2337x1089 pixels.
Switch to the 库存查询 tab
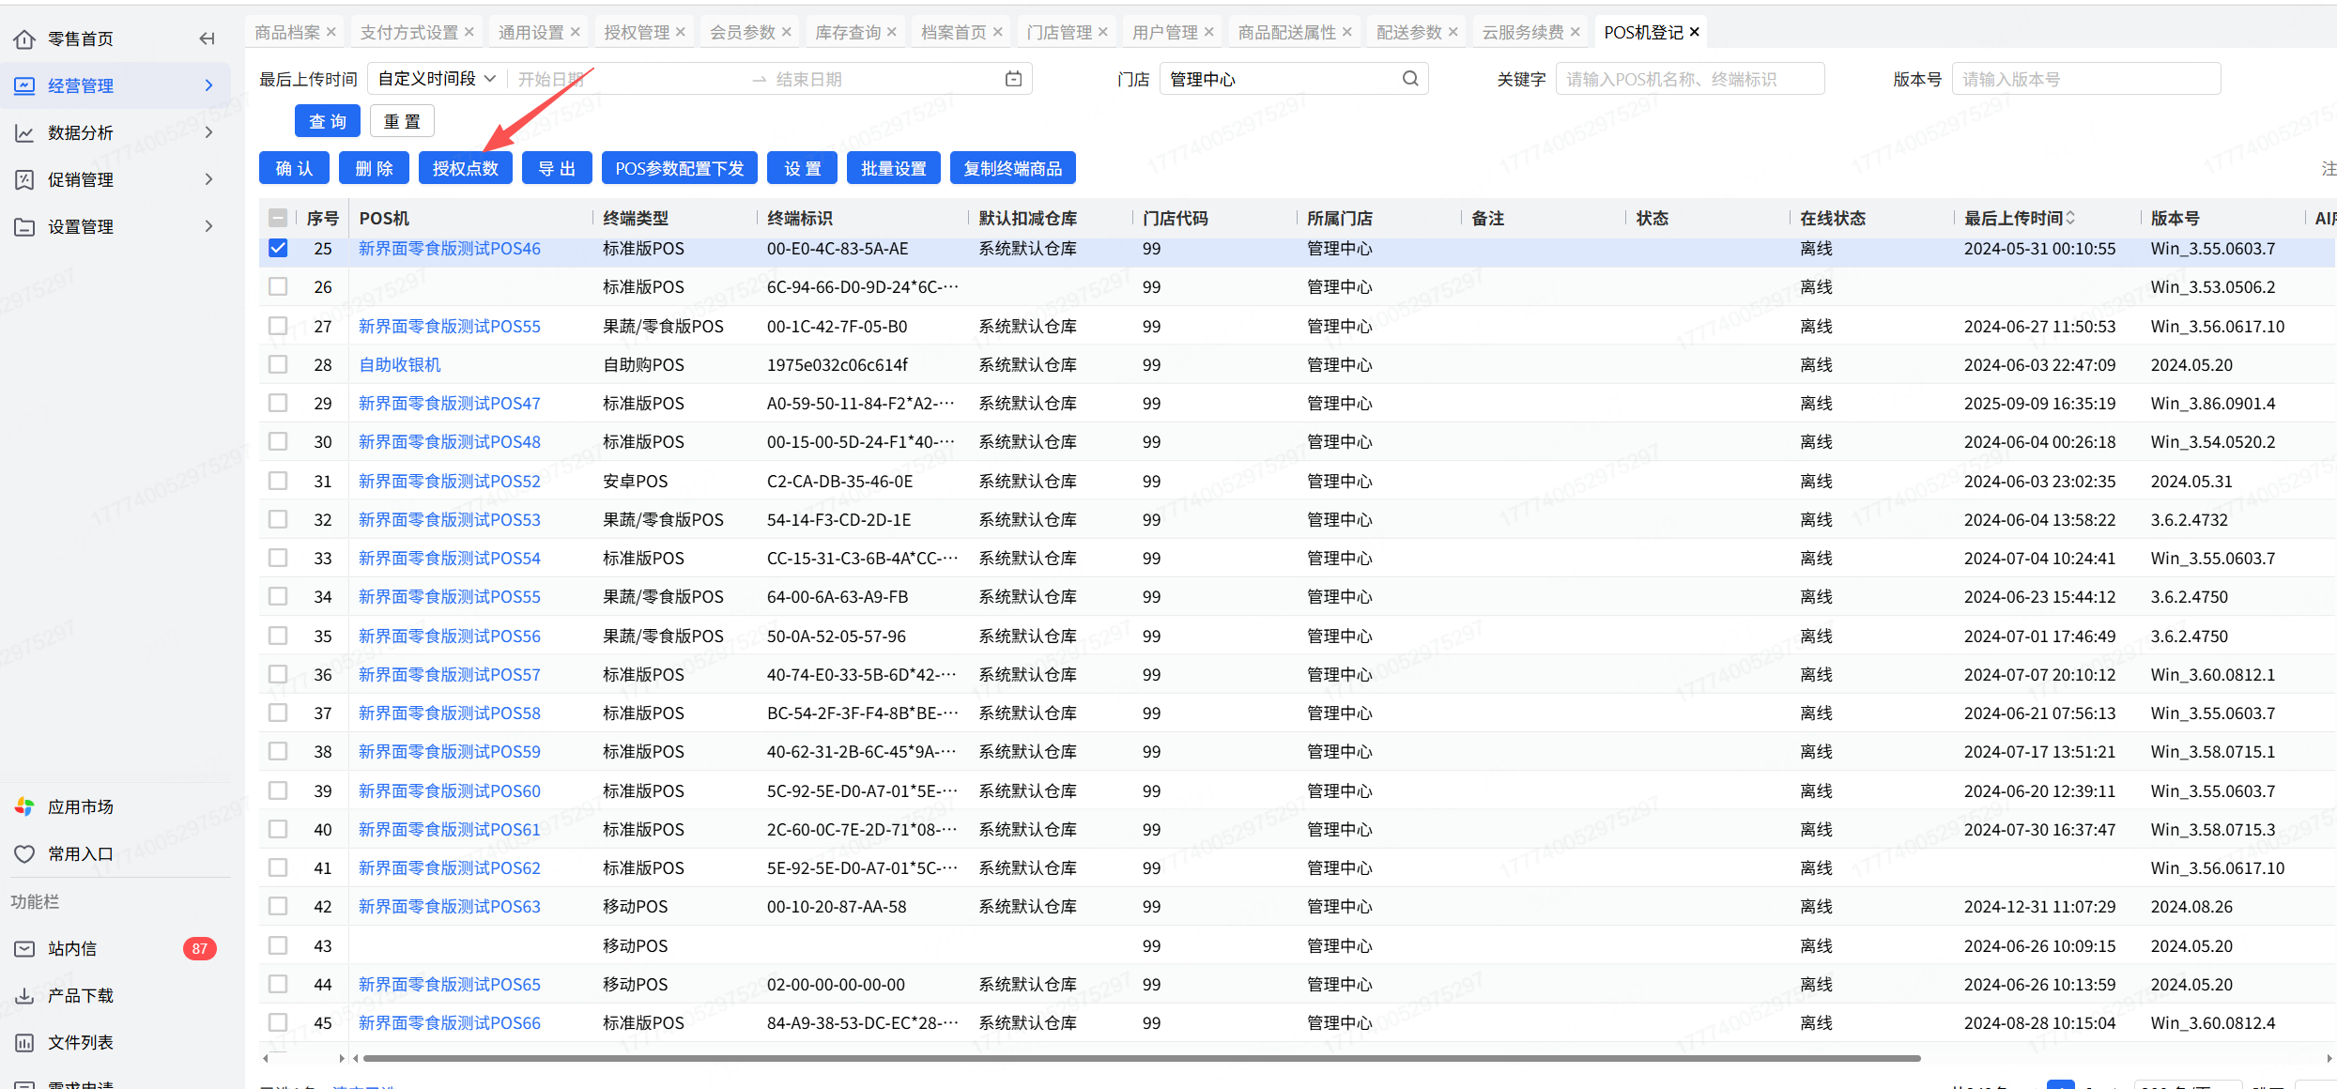coord(847,32)
